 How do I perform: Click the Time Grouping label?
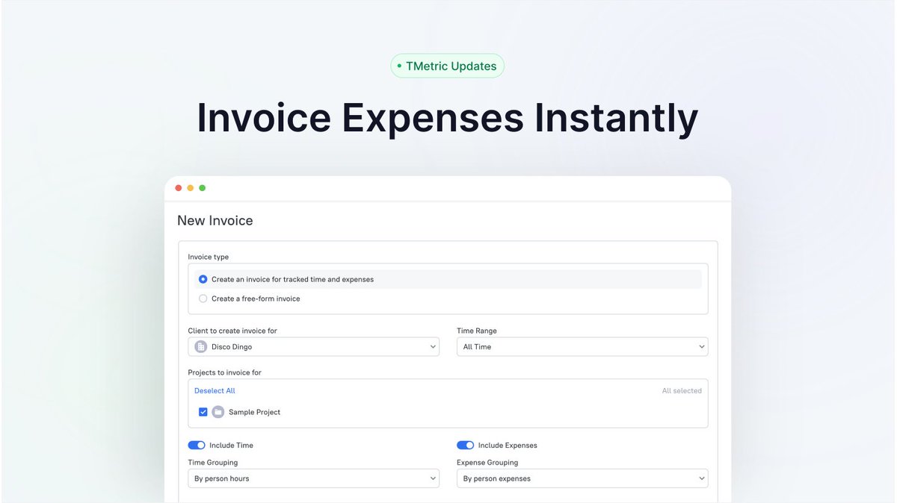tap(213, 463)
